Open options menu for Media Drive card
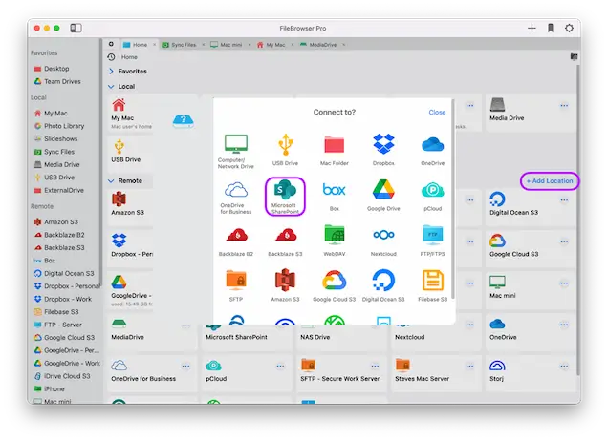 point(564,105)
